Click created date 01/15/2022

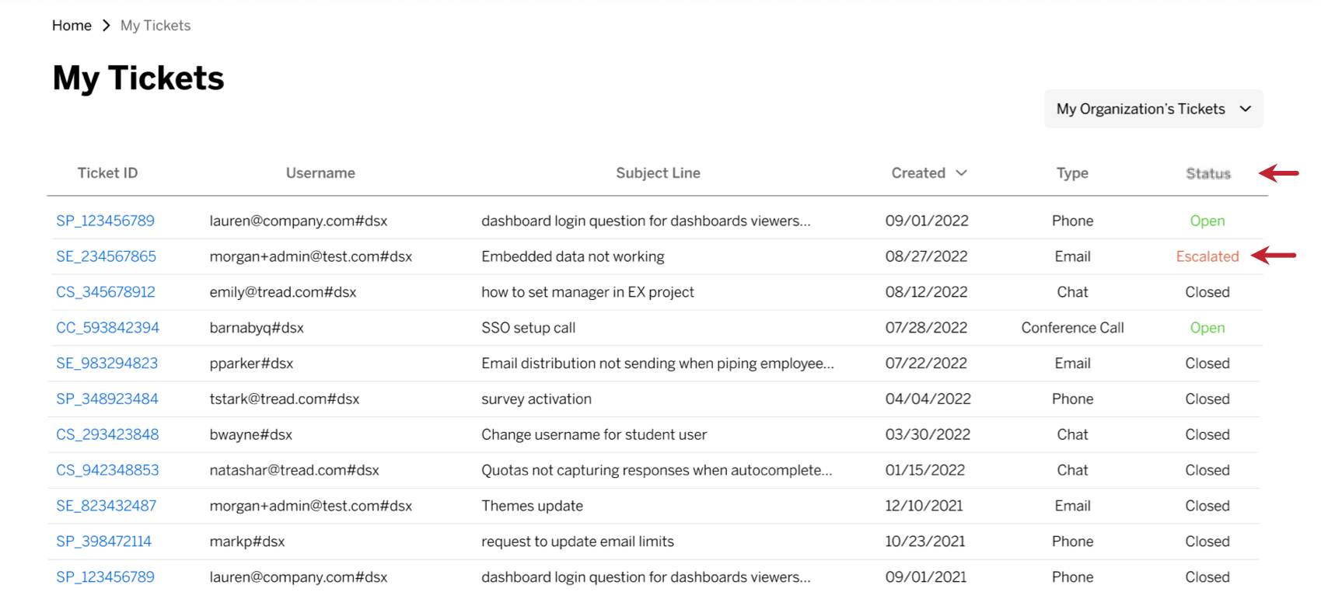point(925,471)
